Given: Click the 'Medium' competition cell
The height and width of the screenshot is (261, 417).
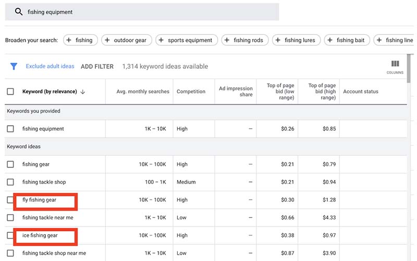Looking at the screenshot, I should click(x=186, y=182).
